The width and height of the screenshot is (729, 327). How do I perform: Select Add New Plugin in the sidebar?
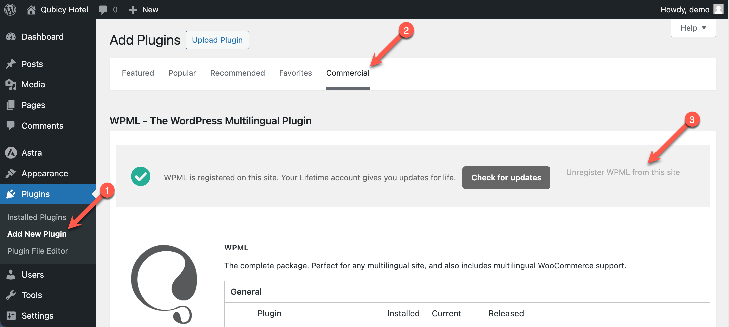pos(37,234)
